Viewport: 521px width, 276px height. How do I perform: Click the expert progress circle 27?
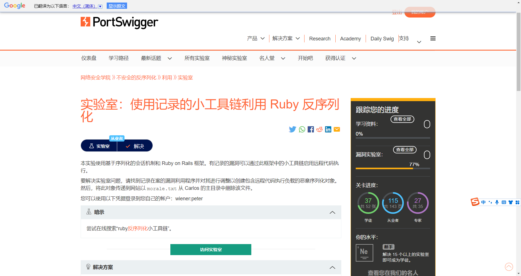(418, 203)
